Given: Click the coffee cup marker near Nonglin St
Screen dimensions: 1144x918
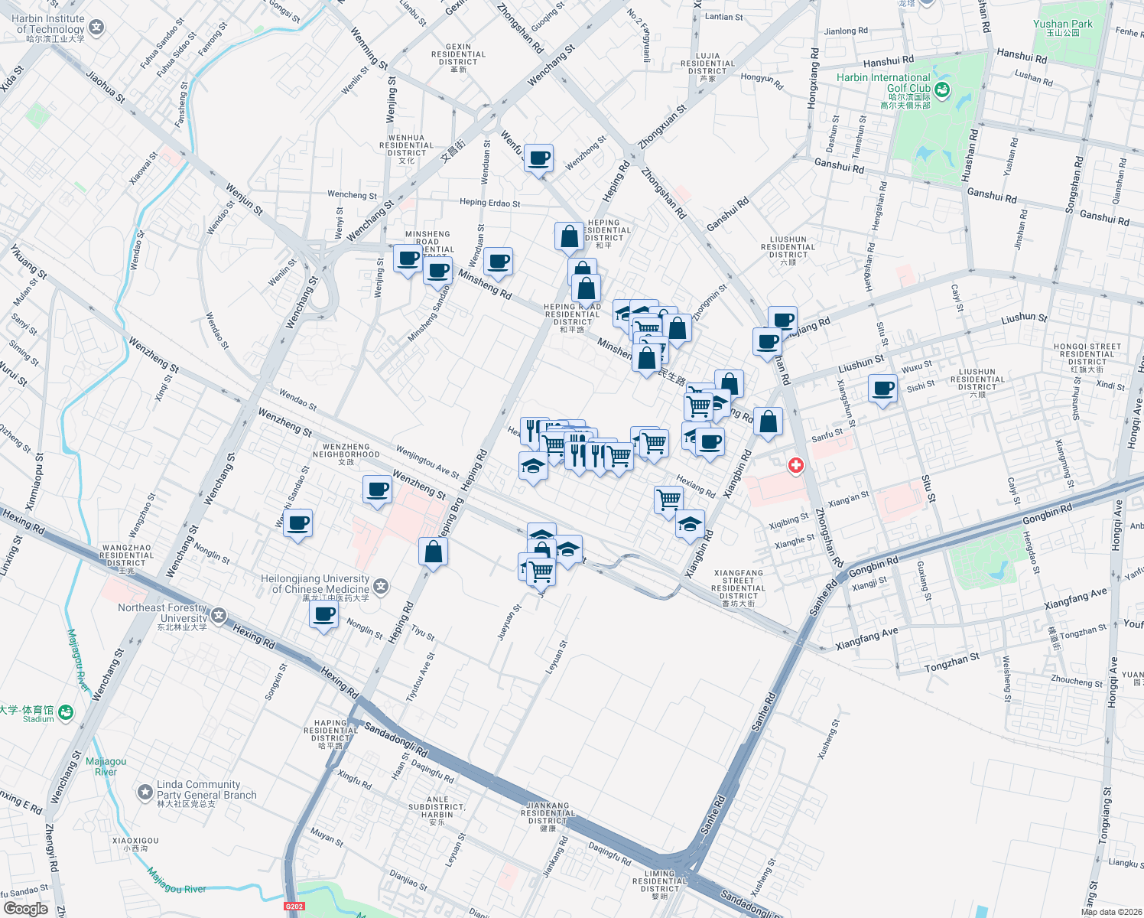Looking at the screenshot, I should (x=324, y=615).
